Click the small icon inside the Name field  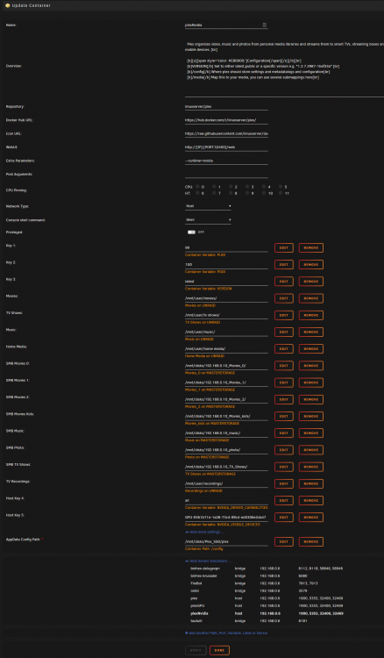(x=265, y=25)
